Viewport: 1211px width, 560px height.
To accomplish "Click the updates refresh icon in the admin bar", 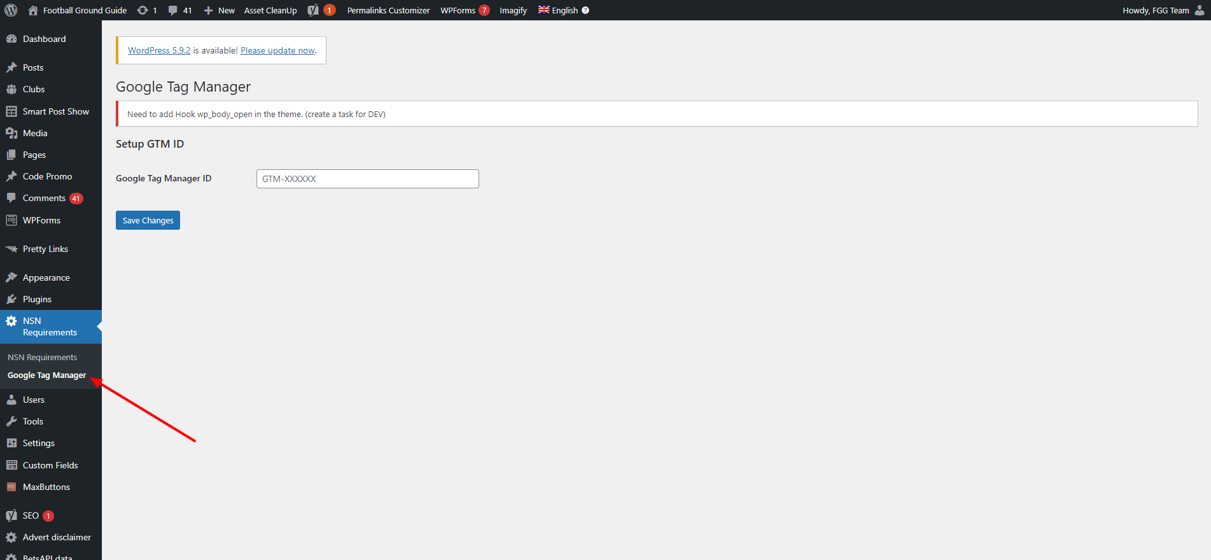I will (143, 10).
